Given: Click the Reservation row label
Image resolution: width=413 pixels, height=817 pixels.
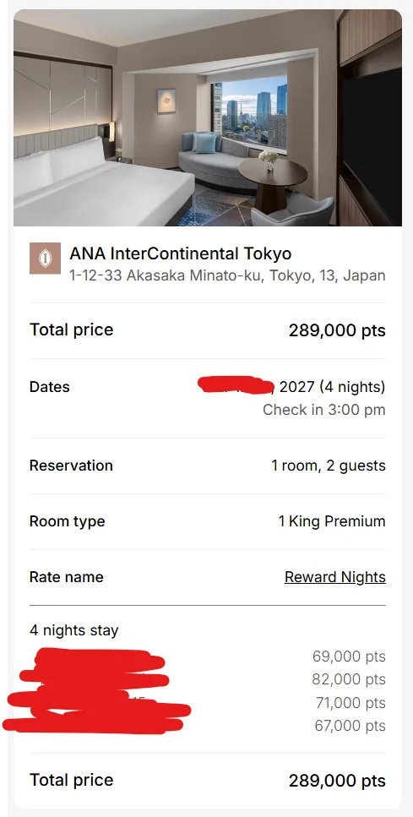Looking at the screenshot, I should pyautogui.click(x=71, y=466).
